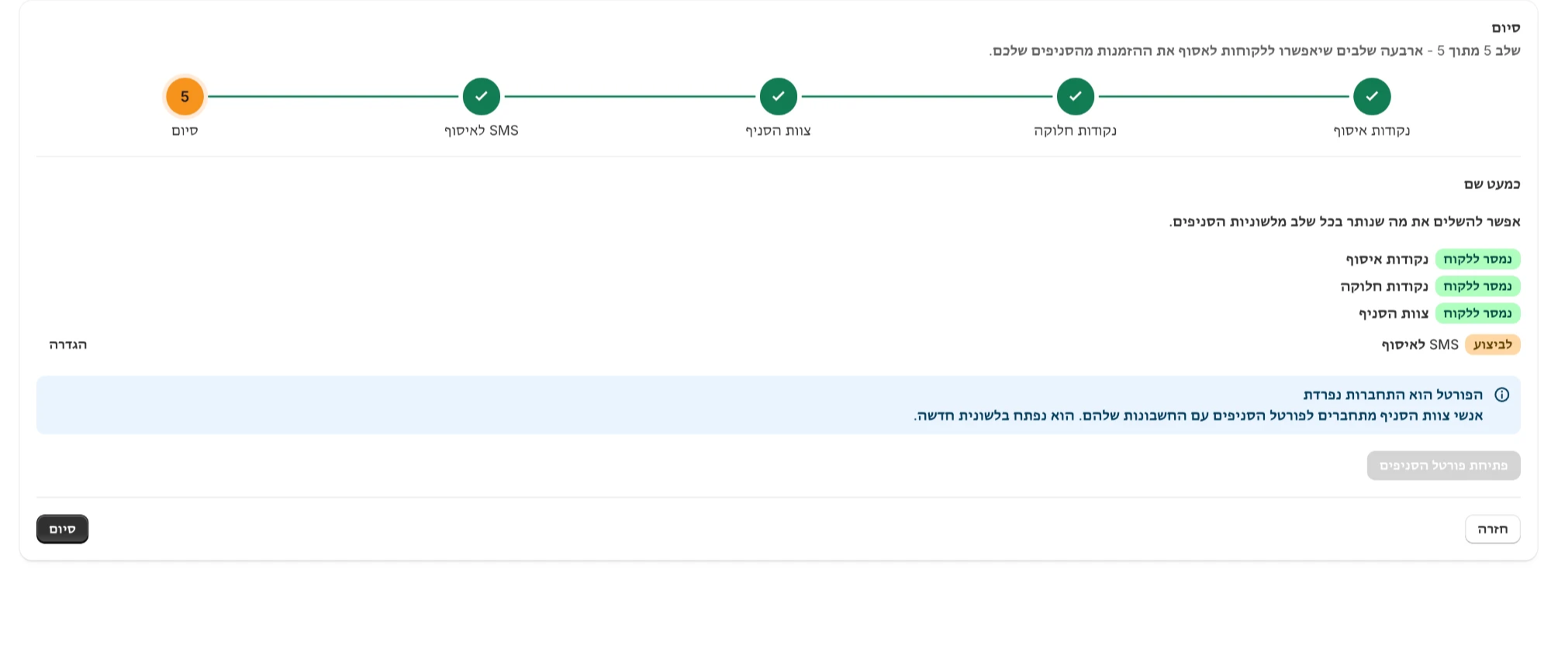Select the צוות הסניף stepper label

[779, 130]
